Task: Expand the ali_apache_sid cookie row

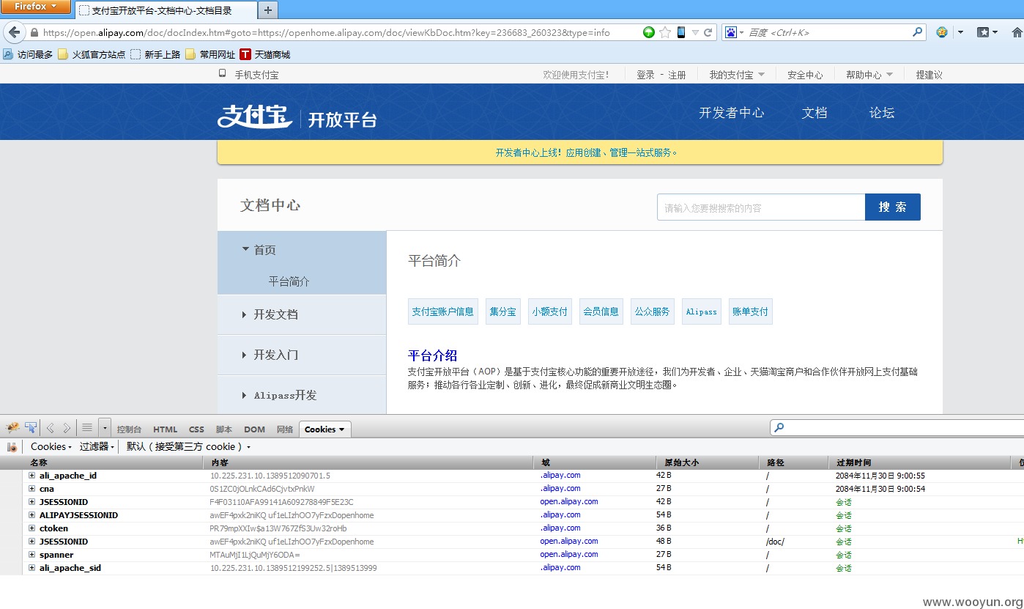Action: point(31,568)
